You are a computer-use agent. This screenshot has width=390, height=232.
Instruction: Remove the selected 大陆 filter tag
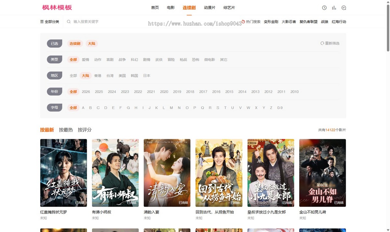pos(92,43)
